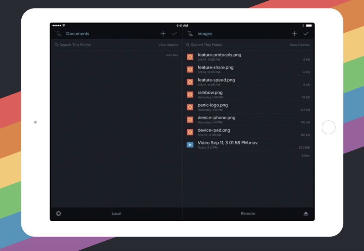
Task: Add new item in Documents pane
Action: point(163,34)
